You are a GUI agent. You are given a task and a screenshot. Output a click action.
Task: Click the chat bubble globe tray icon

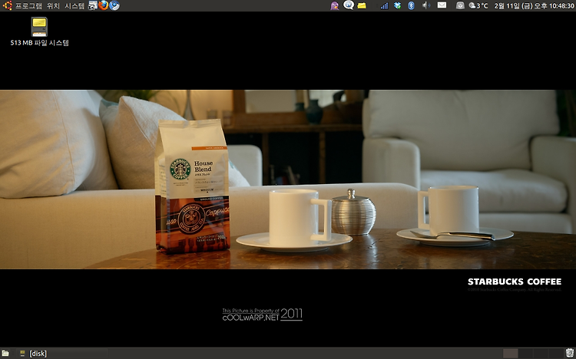tap(348, 5)
